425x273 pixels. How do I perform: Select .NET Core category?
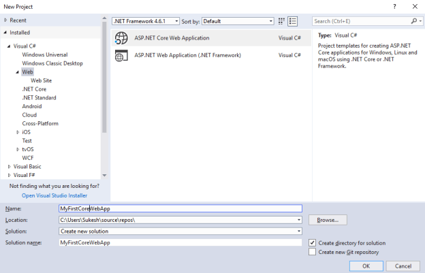coord(34,89)
